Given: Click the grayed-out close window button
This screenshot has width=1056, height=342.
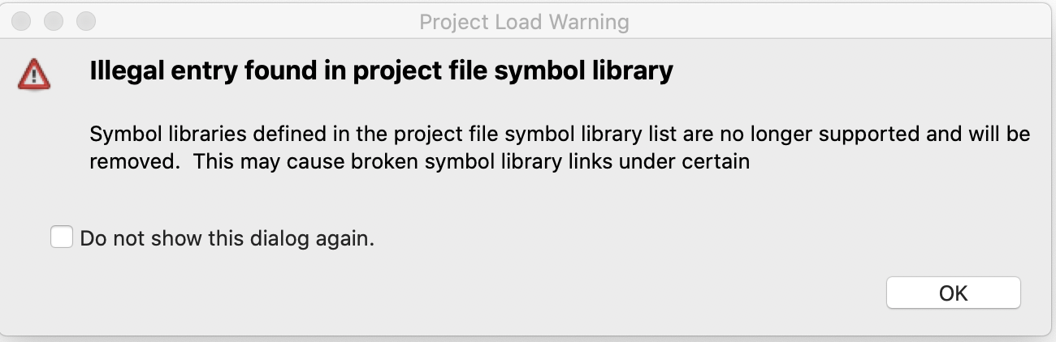Looking at the screenshot, I should pyautogui.click(x=23, y=21).
